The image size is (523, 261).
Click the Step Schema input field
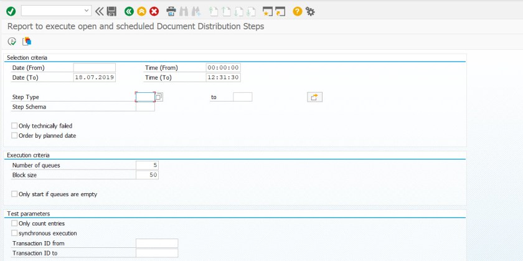145,107
